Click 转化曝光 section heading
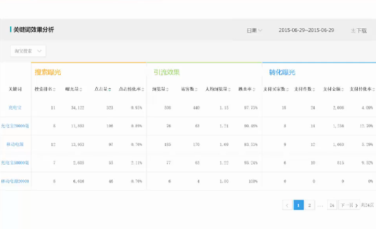This screenshot has height=229, width=376. point(282,72)
